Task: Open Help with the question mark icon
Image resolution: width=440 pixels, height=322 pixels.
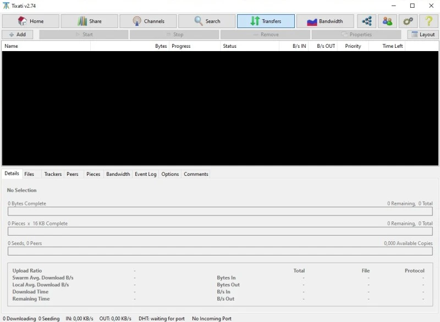Action: point(428,21)
